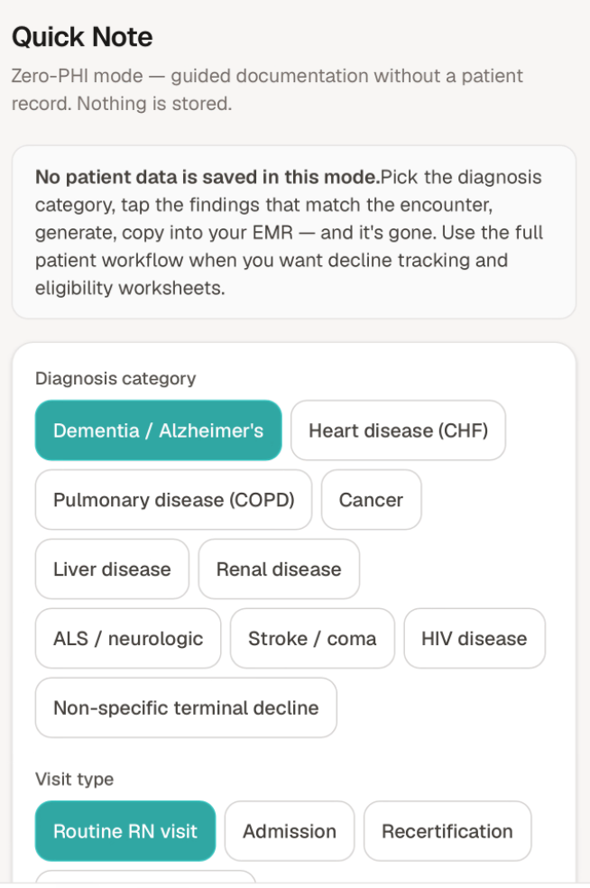
Task: Pick ALS / neurologic diagnosis
Action: coord(128,638)
